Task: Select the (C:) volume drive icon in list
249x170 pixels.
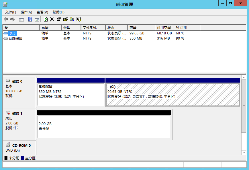Action: click(x=6, y=33)
